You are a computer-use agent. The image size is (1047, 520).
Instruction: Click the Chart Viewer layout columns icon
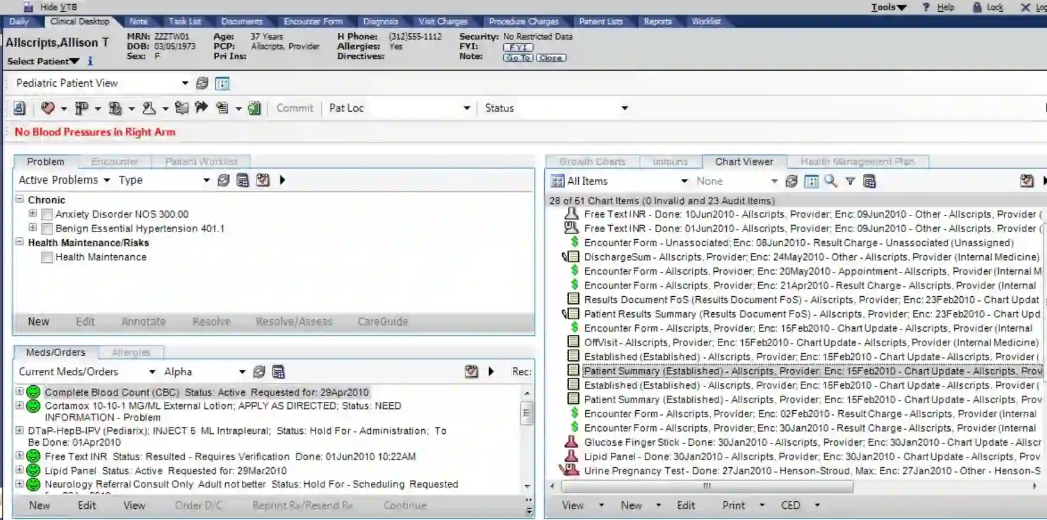tap(811, 182)
